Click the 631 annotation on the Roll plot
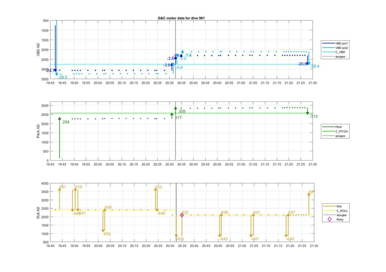Viewport: 386px width, 272px height. (x=63, y=187)
